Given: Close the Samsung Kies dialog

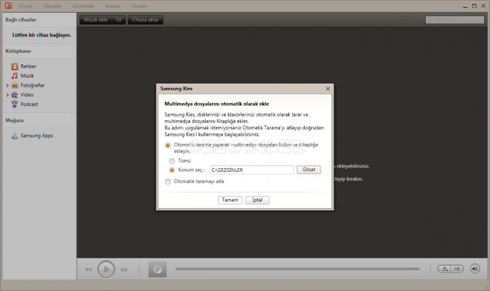Looking at the screenshot, I should pos(328,89).
